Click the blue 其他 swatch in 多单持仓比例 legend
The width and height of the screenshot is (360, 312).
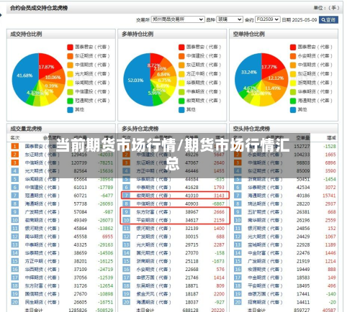(181, 110)
